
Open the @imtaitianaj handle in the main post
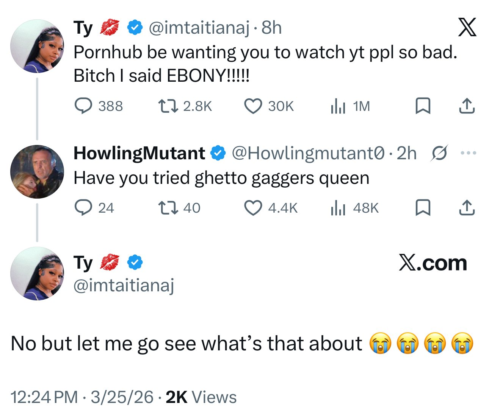(x=124, y=285)
